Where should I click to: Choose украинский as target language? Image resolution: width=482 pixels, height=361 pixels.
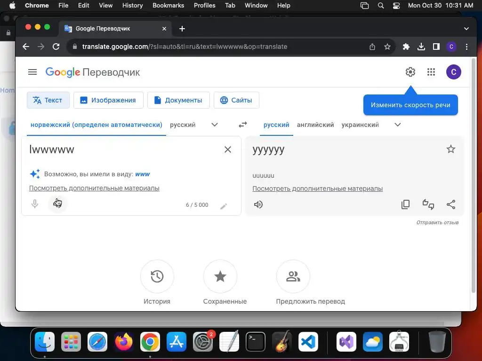(x=360, y=125)
